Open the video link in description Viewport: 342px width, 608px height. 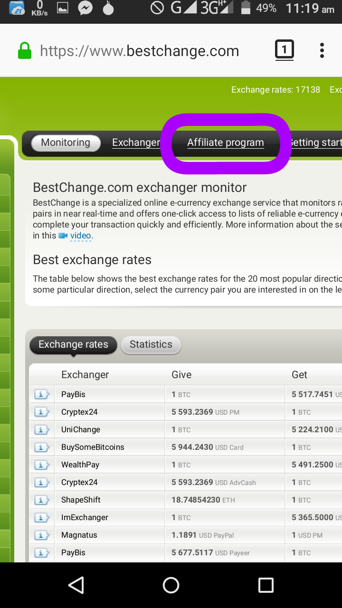[80, 236]
